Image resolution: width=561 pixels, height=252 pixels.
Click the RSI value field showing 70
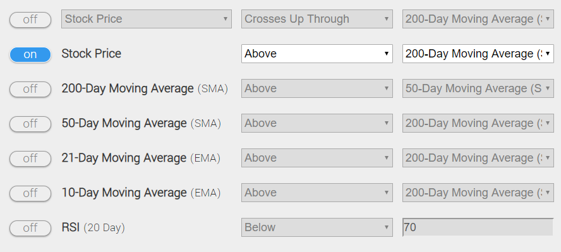point(478,227)
